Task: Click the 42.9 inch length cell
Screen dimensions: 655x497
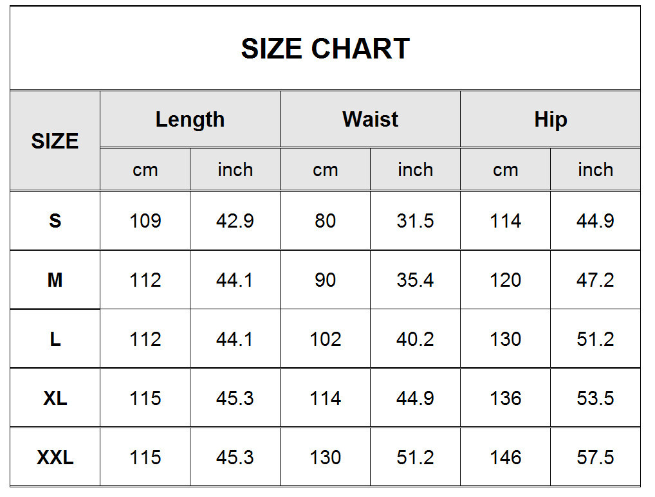Action: tap(235, 221)
